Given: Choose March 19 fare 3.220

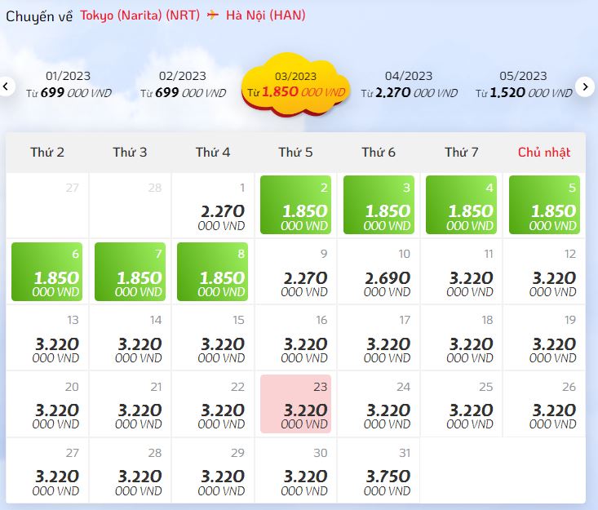Looking at the screenshot, I should (x=544, y=338).
